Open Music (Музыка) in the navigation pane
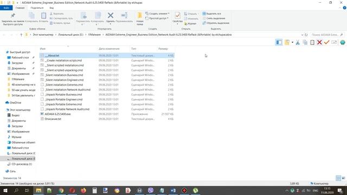This screenshot has width=347, height=195. pos(15,137)
